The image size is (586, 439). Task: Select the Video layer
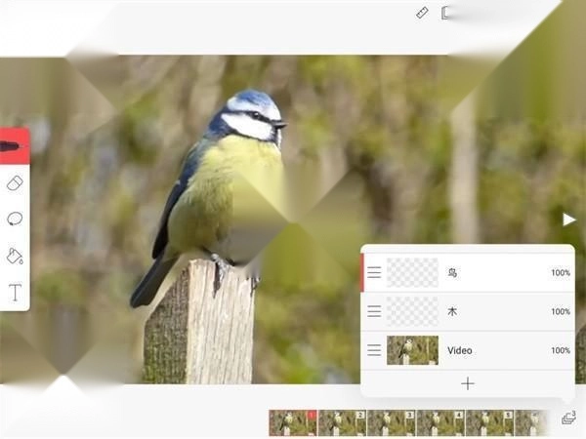coord(488,350)
